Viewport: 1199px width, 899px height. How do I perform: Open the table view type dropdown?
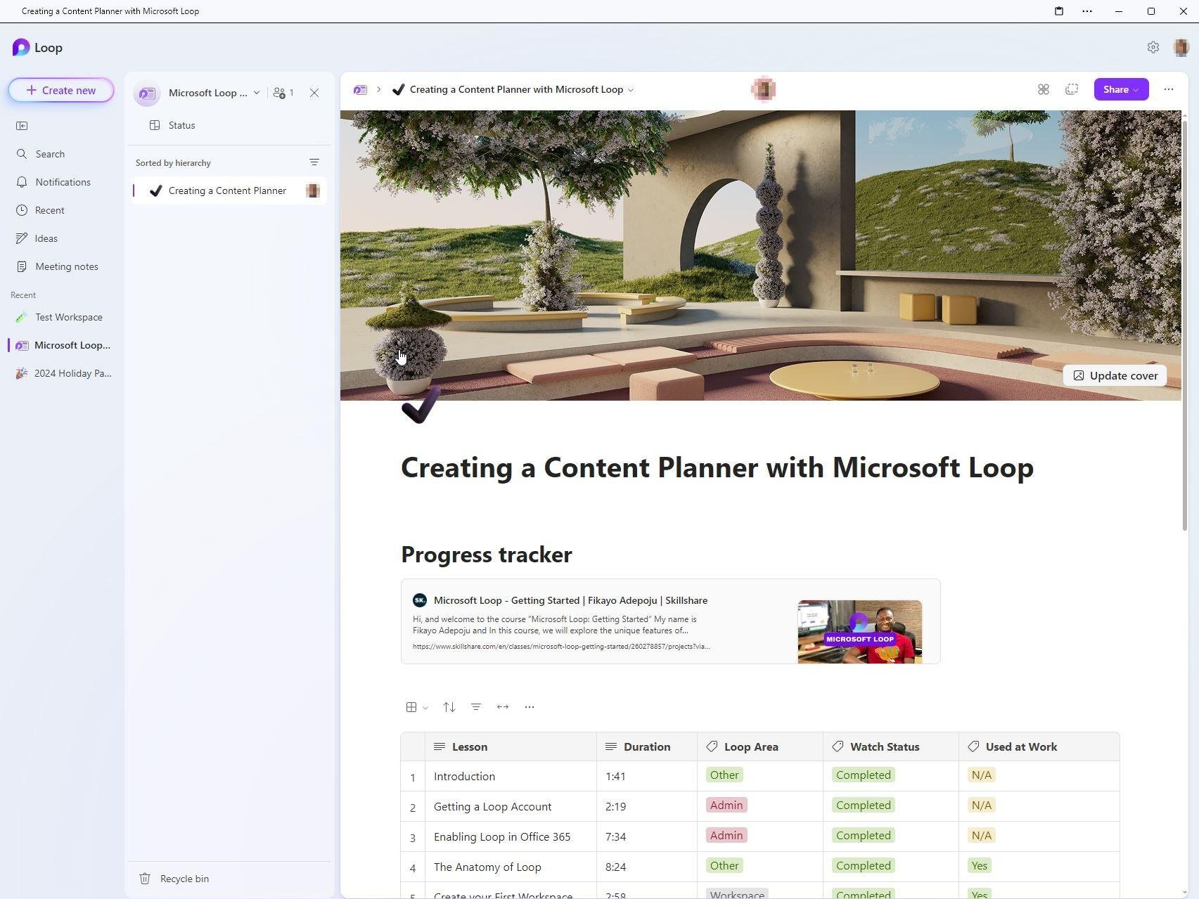416,707
